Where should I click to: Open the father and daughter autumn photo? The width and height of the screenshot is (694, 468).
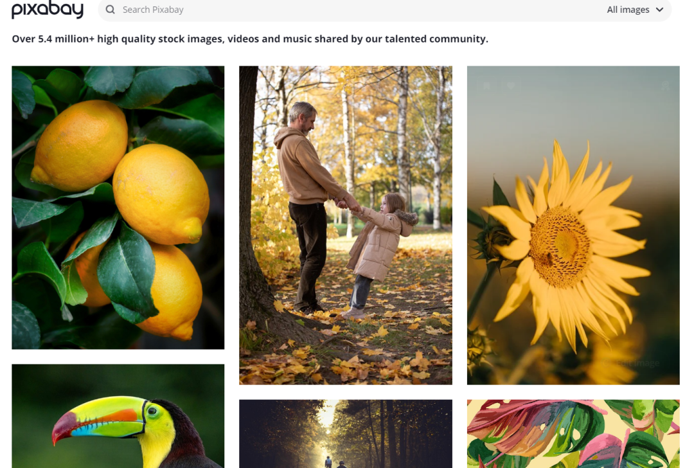[x=346, y=226]
